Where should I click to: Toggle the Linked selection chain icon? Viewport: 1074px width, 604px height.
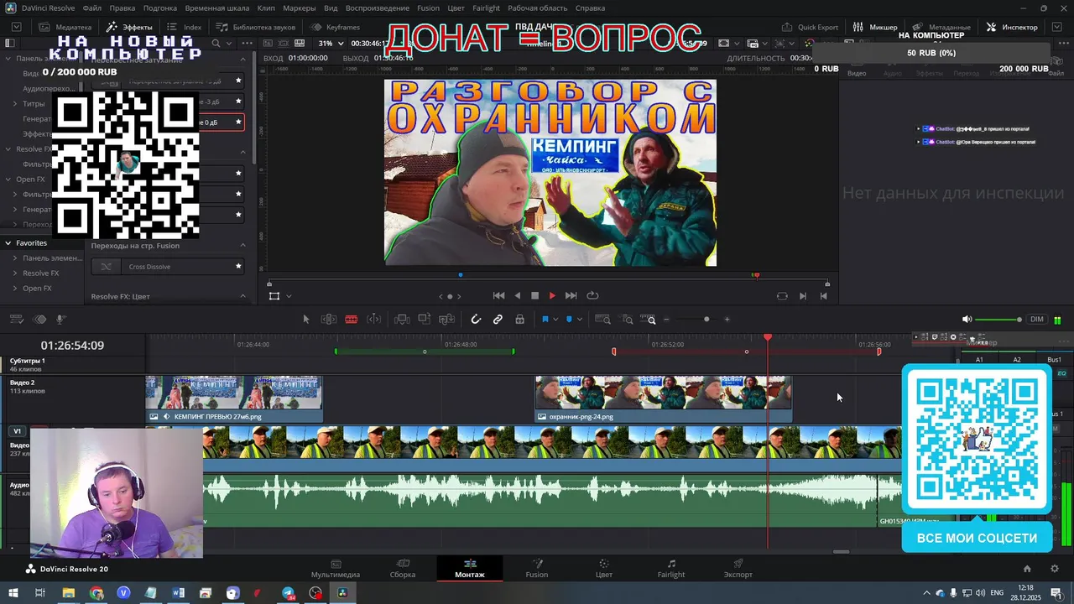[498, 319]
